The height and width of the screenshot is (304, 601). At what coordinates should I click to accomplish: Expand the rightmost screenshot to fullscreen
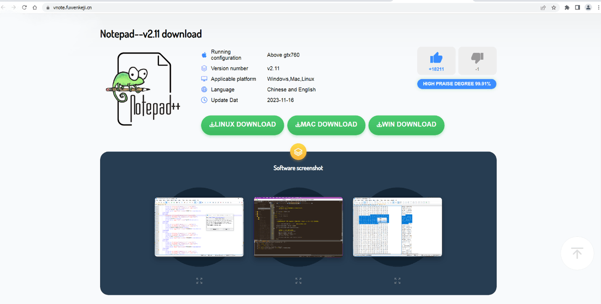[x=397, y=280]
